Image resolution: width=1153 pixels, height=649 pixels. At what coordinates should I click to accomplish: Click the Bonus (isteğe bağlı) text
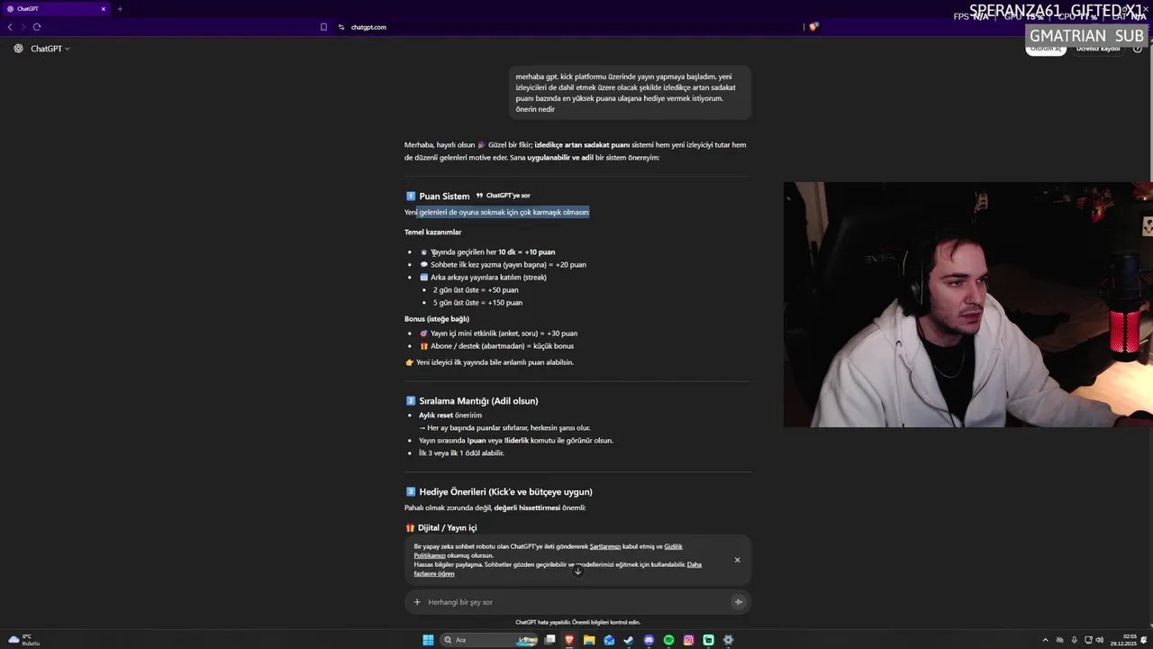point(437,318)
